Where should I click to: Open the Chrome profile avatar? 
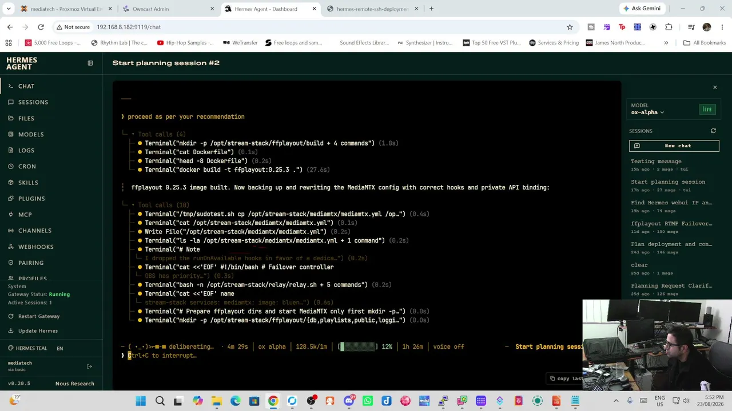point(707,27)
